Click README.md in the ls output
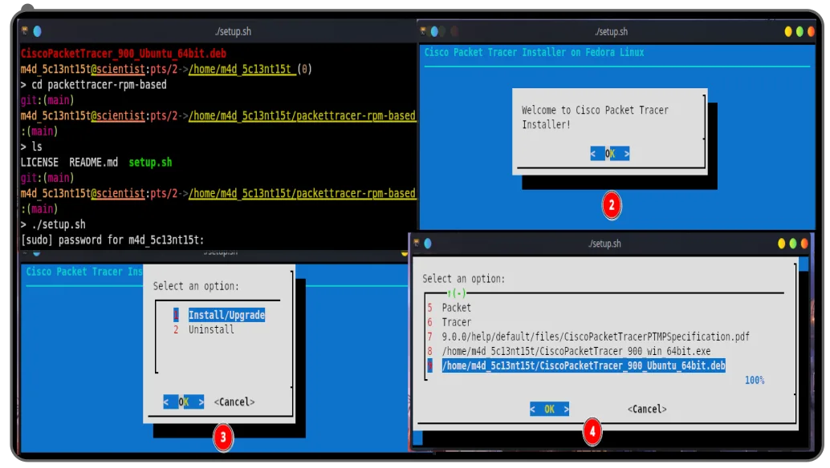The width and height of the screenshot is (830, 468). pyautogui.click(x=93, y=162)
